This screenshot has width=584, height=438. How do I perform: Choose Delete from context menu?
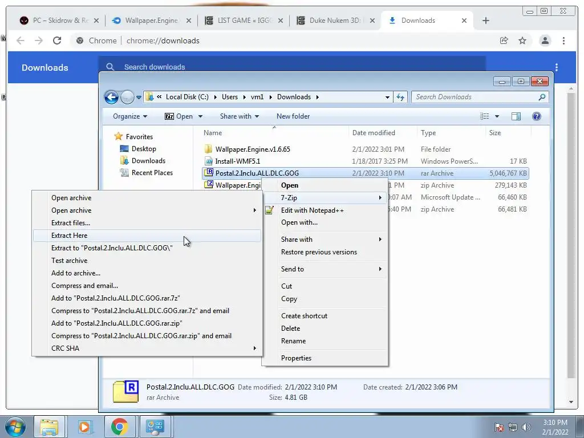325,328
